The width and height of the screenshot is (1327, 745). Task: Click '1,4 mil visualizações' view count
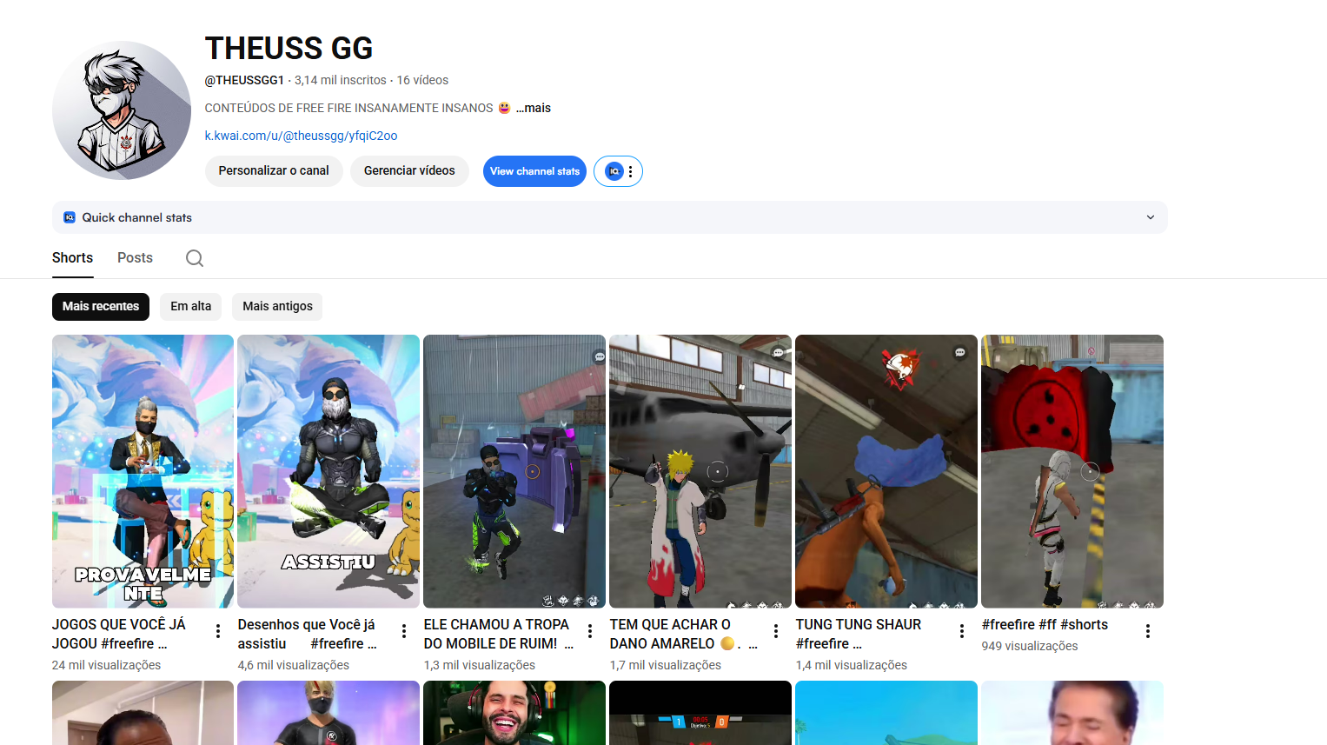coord(852,665)
